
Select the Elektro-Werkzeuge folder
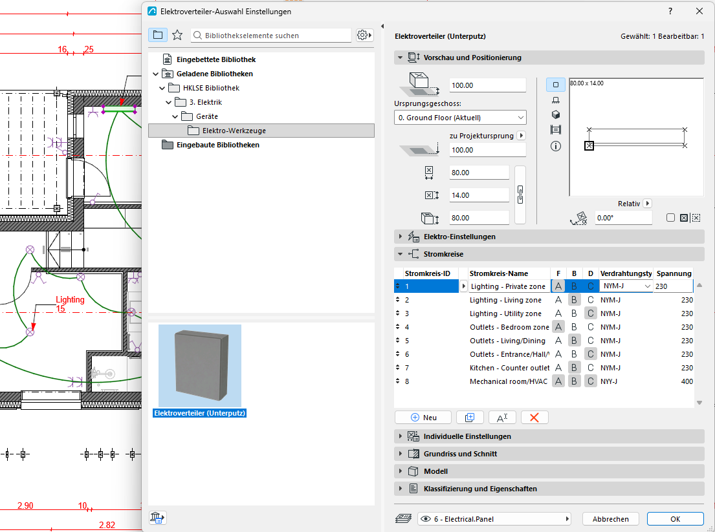tap(261, 131)
